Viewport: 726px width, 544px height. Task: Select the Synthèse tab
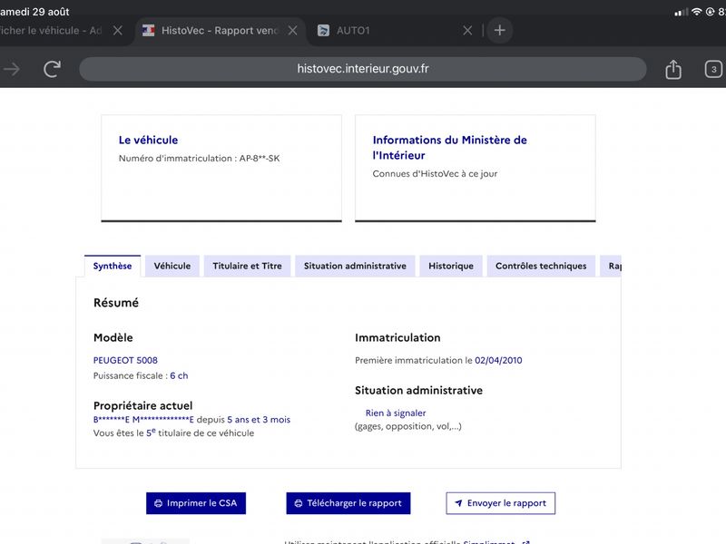click(113, 266)
